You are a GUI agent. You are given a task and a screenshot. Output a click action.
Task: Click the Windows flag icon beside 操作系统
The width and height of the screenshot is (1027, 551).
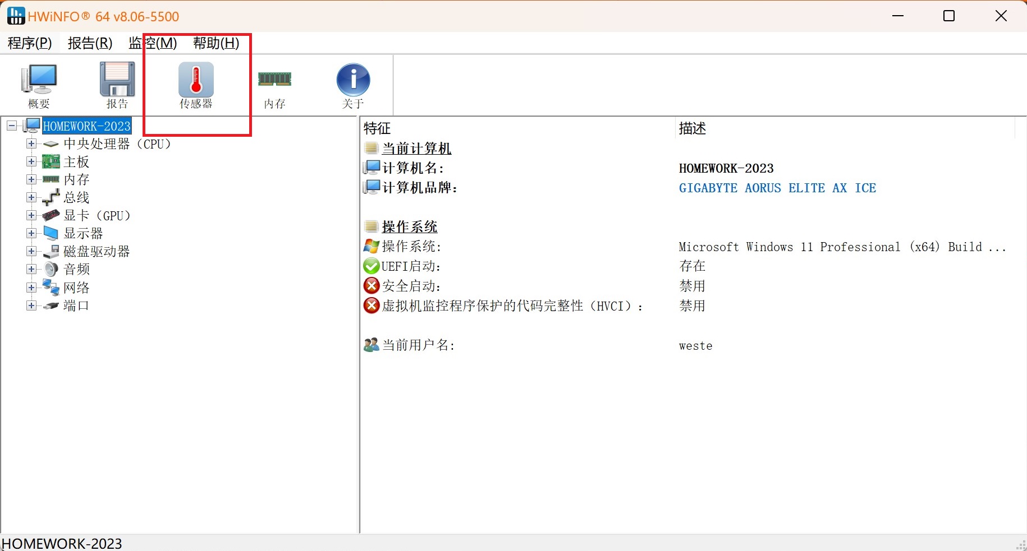pos(371,246)
